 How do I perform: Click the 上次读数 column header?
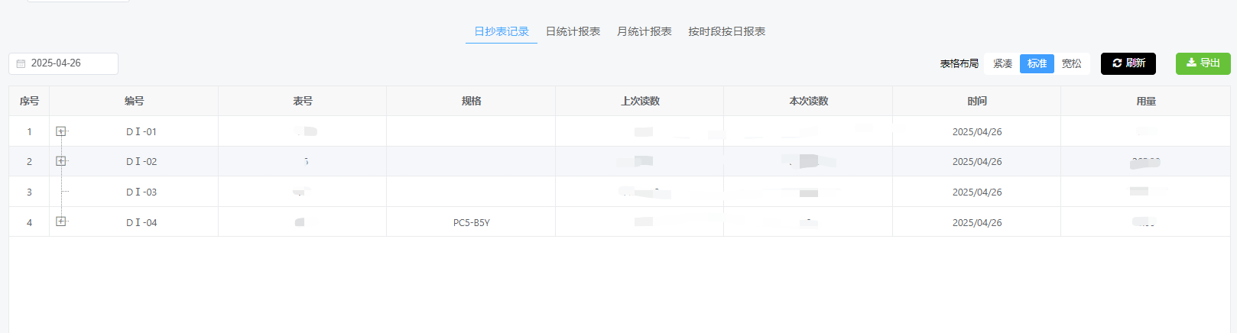point(640,101)
